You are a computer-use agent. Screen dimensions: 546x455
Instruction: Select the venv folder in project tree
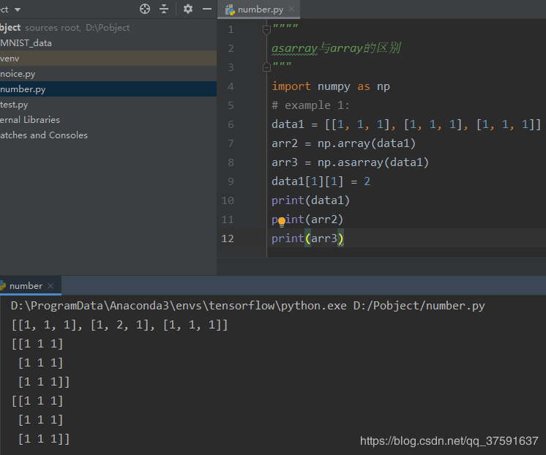click(x=108, y=59)
